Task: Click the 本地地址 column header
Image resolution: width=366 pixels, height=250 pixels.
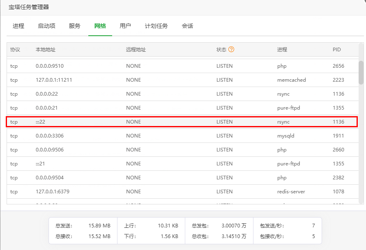Action: [x=45, y=49]
